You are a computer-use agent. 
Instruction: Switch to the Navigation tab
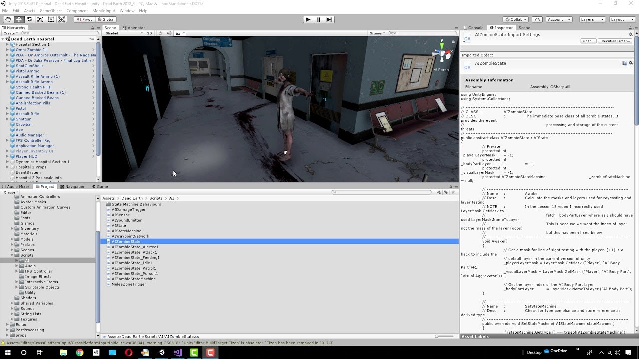pyautogui.click(x=72, y=187)
